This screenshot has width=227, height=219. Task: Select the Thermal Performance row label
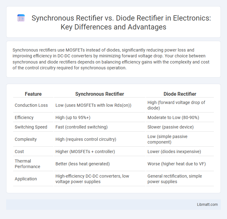click(x=27, y=164)
